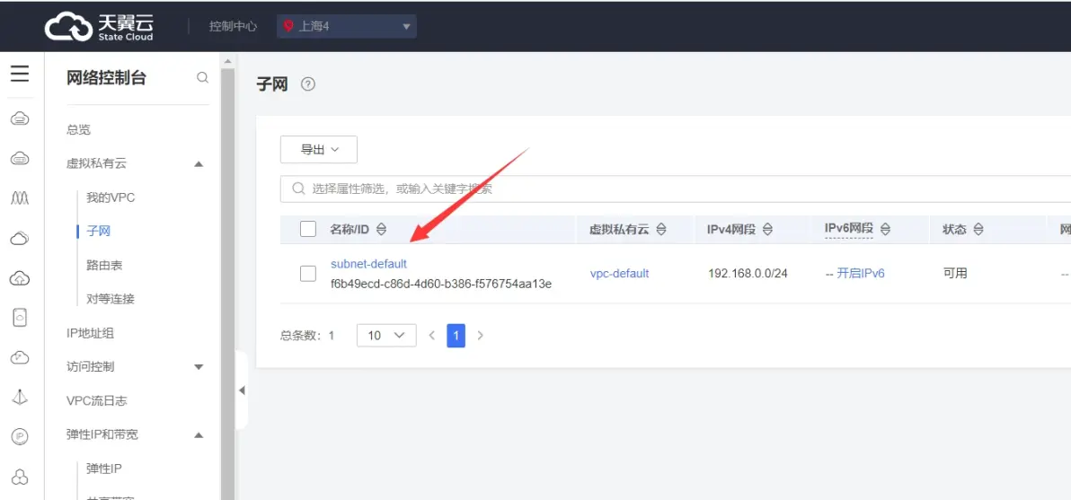Go to the next page arrow
Viewport: 1071px width, 500px height.
click(480, 336)
